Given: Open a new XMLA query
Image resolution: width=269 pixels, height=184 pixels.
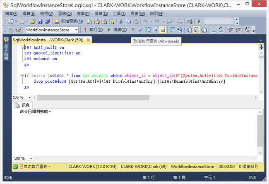Looking at the screenshot, I should (111, 22).
